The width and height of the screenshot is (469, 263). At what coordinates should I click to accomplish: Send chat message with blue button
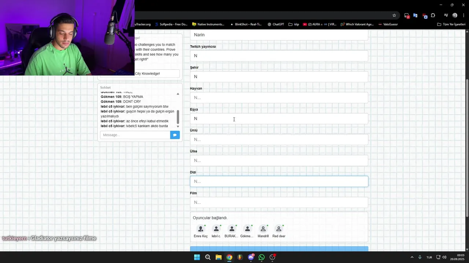[x=175, y=135]
